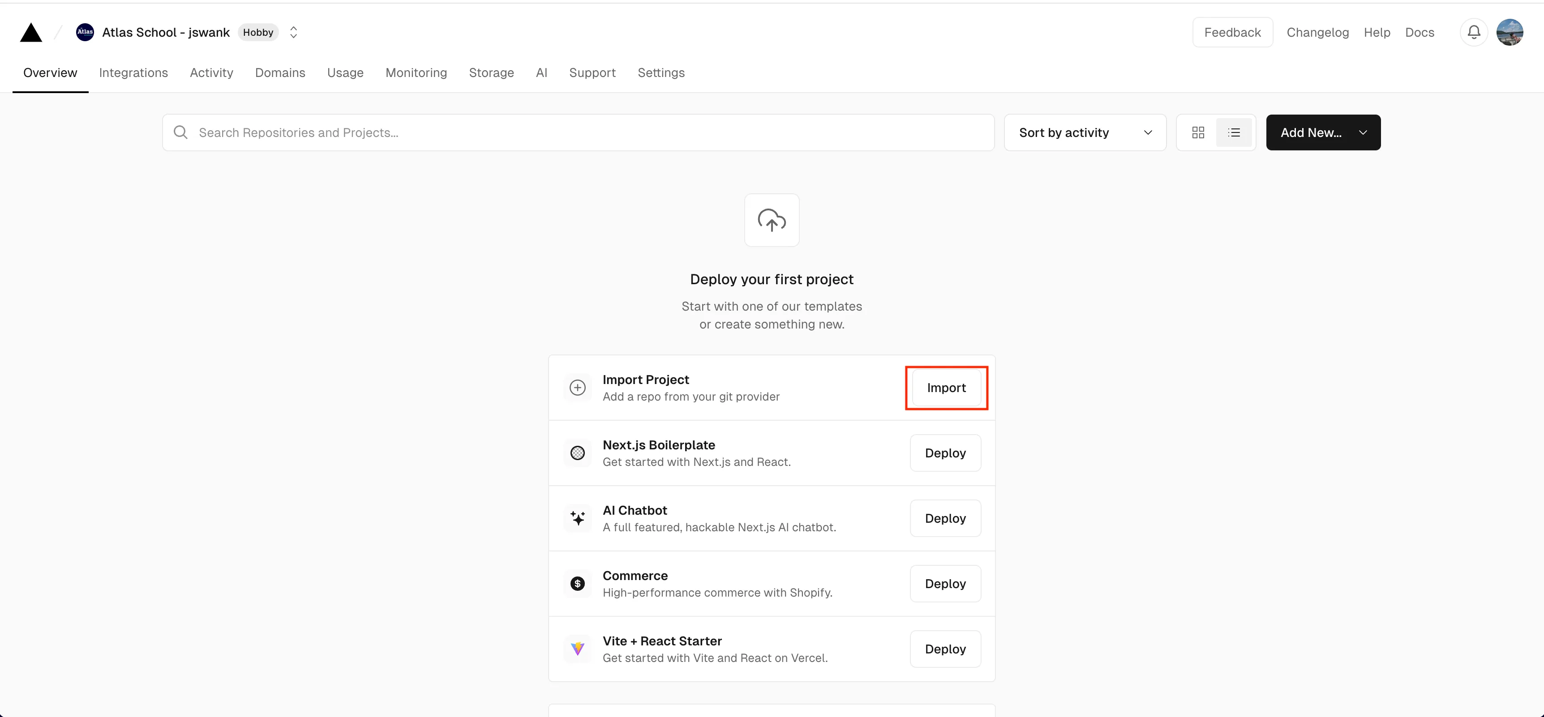Open notifications bell icon
This screenshot has height=717, width=1544.
coord(1474,32)
